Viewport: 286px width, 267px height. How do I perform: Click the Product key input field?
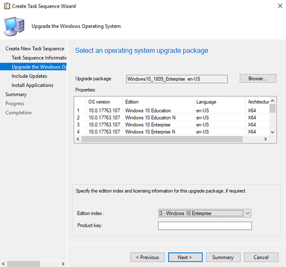(205, 226)
